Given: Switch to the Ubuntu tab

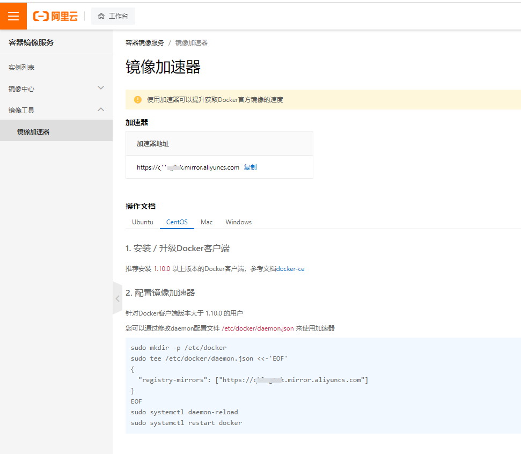Looking at the screenshot, I should pyautogui.click(x=143, y=222).
